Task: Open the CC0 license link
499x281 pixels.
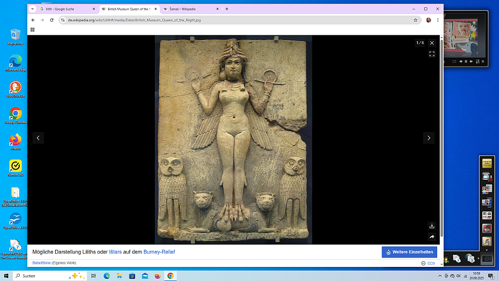Action: coord(431,263)
